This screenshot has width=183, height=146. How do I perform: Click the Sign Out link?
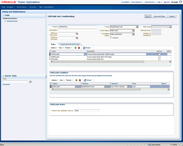coord(167,2)
